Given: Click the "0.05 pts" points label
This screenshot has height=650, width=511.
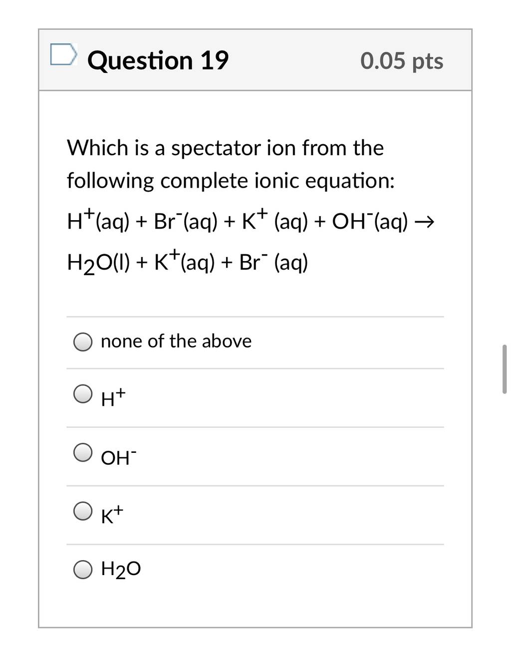Looking at the screenshot, I should click(x=402, y=61).
